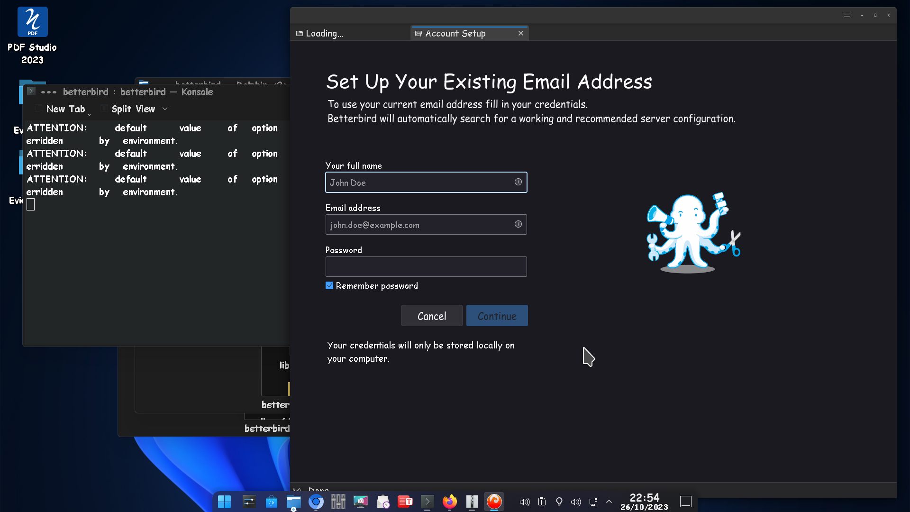
Task: Click Split View in Konsole toolbar
Action: tap(128, 109)
